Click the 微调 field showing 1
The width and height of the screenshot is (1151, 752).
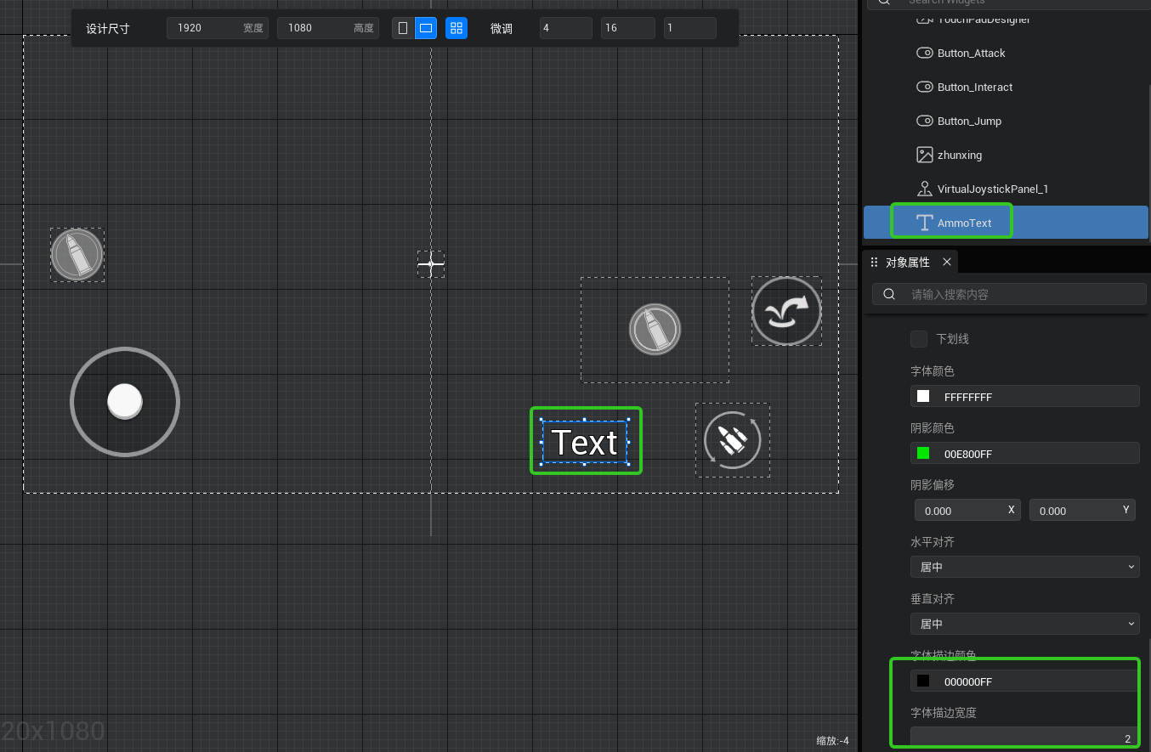(689, 28)
